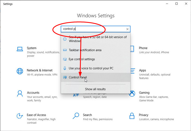
Task: Open System settings text label
Action: [x=32, y=48]
